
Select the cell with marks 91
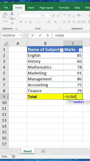point(73,73)
